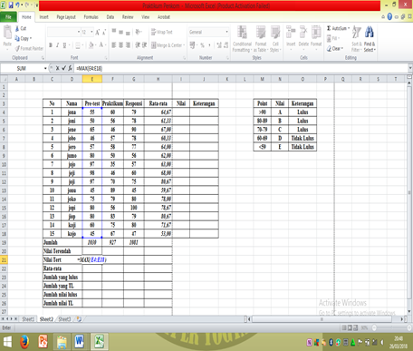Click Decrease Indent icon
413x351 pixels.
[138, 45]
